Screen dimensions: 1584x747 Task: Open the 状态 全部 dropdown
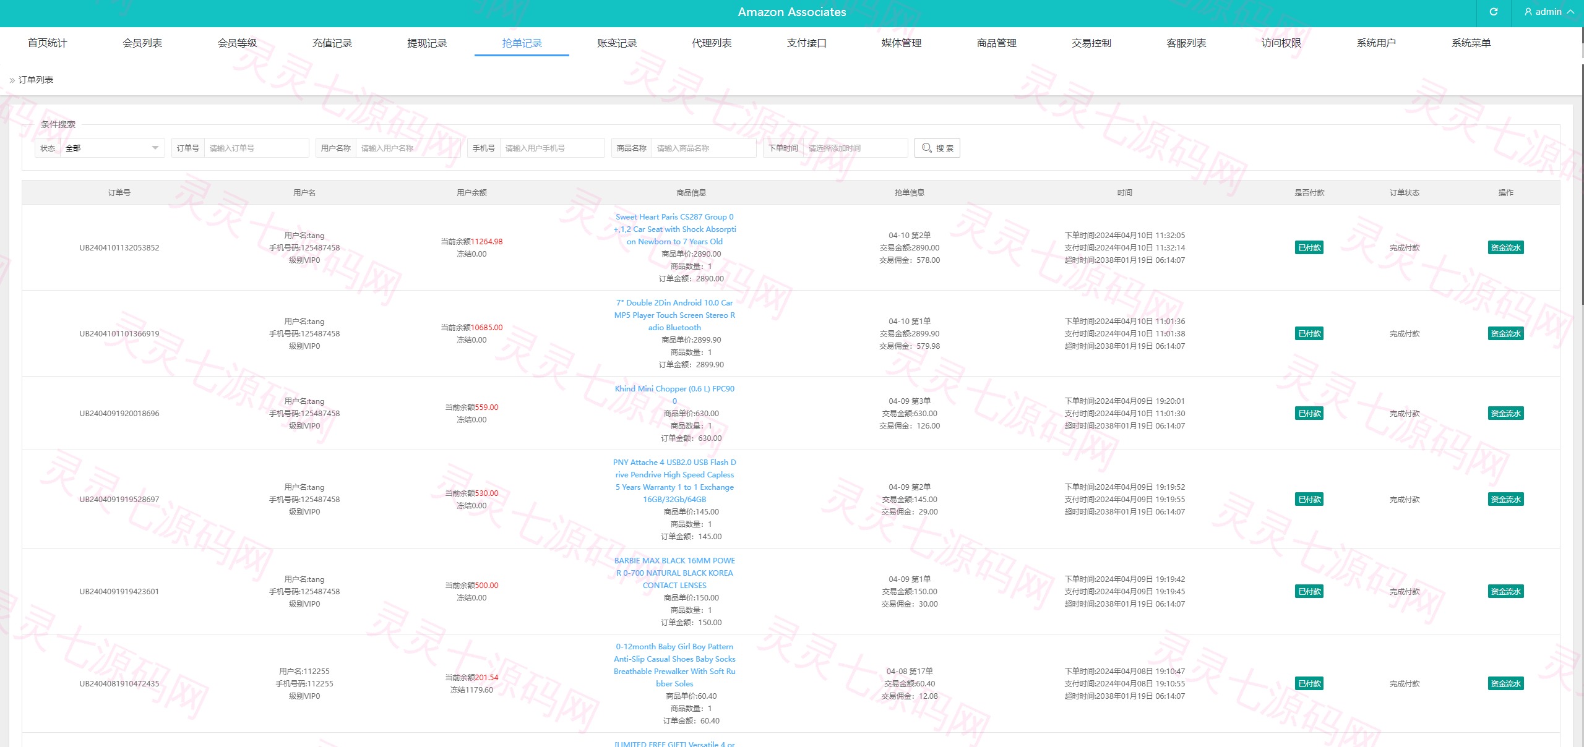pos(112,148)
